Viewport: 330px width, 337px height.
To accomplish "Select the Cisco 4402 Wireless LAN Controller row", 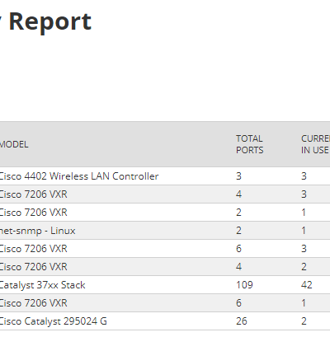I will click(165, 176).
